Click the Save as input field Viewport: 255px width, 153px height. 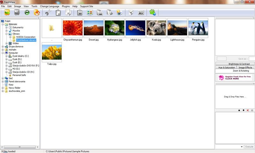click(x=252, y=59)
